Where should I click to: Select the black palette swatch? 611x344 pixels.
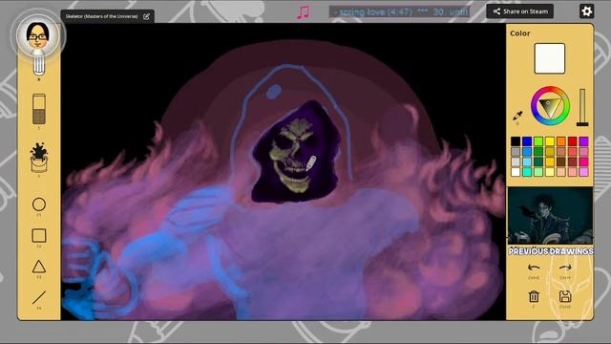pyautogui.click(x=516, y=141)
